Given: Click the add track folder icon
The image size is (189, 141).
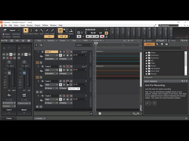Looking at the screenshot, I should click(x=41, y=45).
